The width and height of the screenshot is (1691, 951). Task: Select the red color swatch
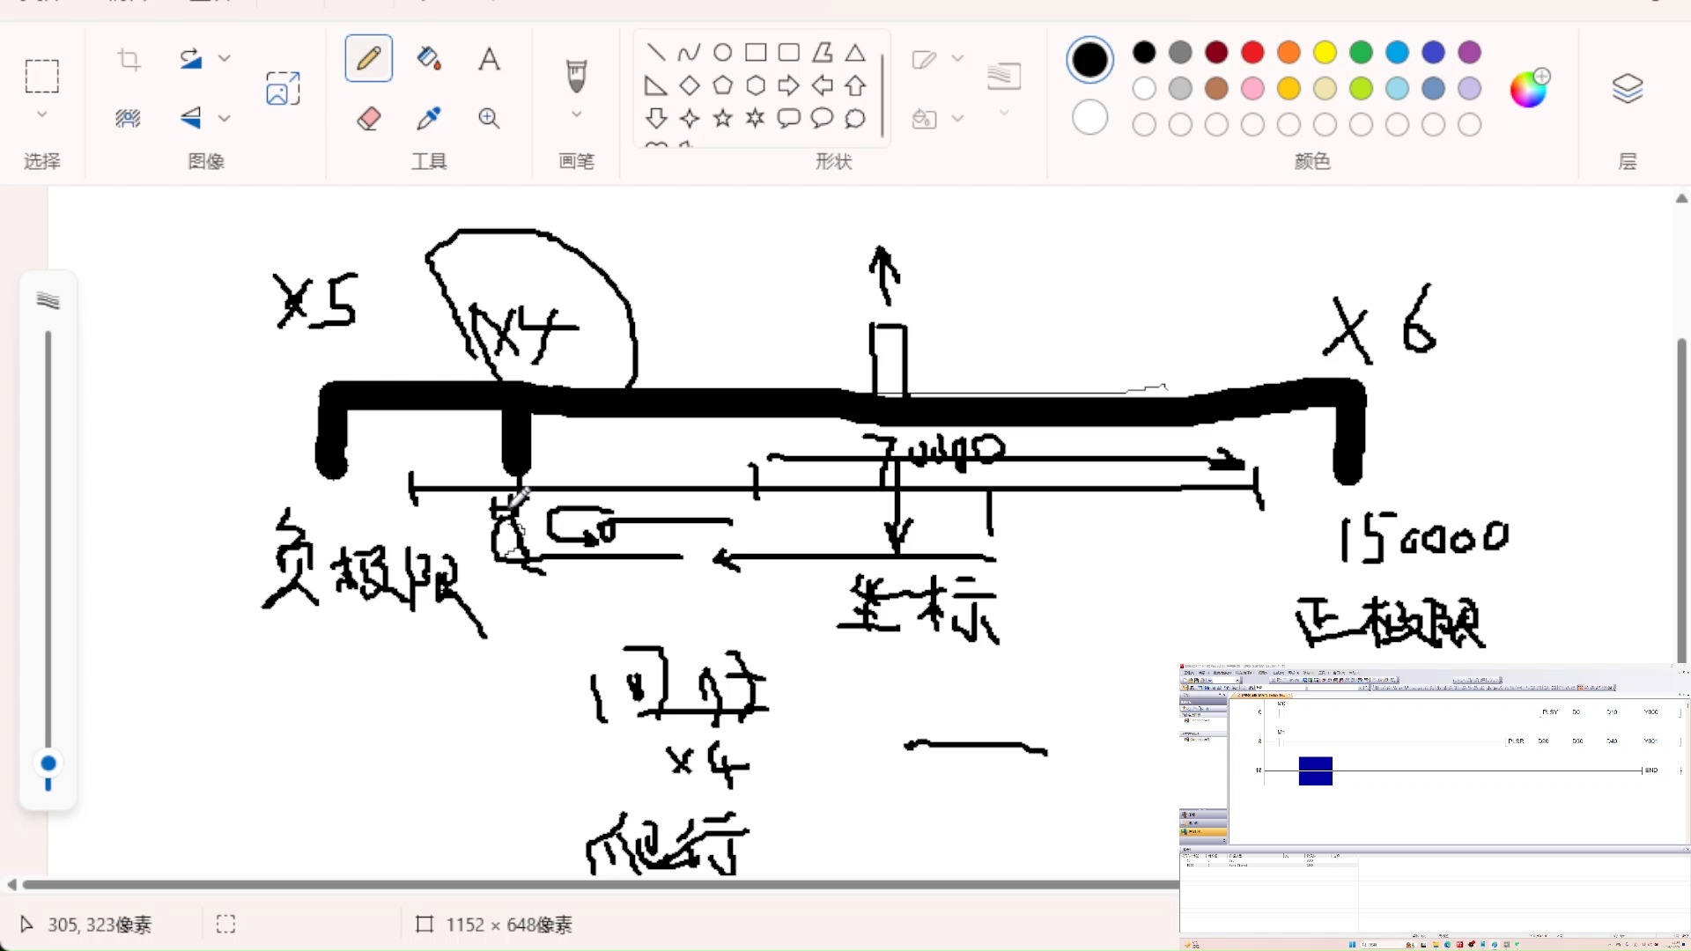click(1252, 52)
